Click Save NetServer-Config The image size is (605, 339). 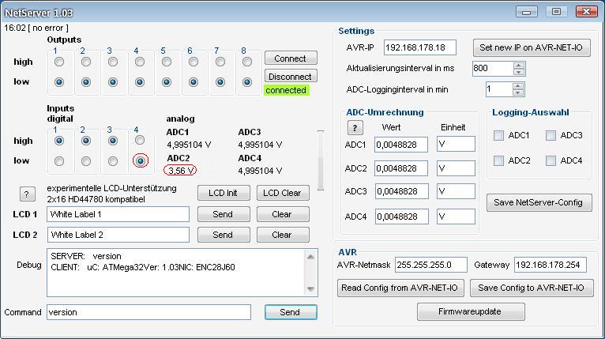(x=539, y=202)
